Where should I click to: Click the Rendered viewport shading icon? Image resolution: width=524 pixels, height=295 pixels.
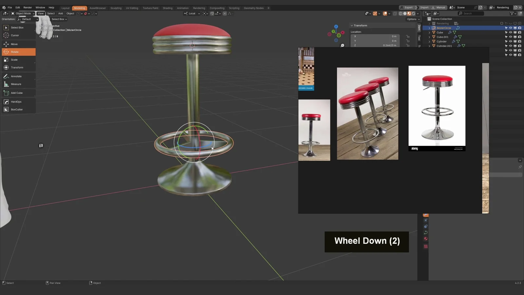click(x=413, y=13)
